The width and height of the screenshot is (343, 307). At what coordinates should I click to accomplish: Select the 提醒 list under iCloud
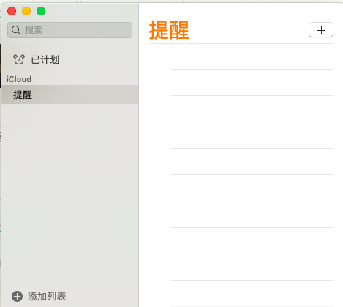coord(69,95)
